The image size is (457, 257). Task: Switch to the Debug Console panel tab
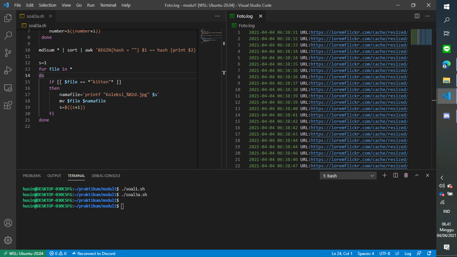pos(106,176)
